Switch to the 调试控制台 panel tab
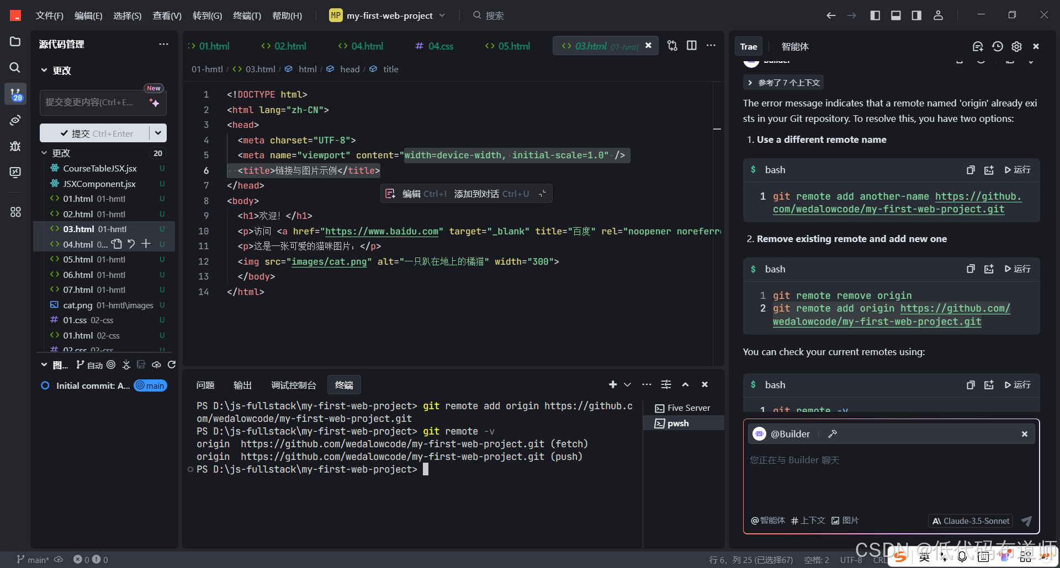Screen dimensions: 1060x568 (x=294, y=385)
